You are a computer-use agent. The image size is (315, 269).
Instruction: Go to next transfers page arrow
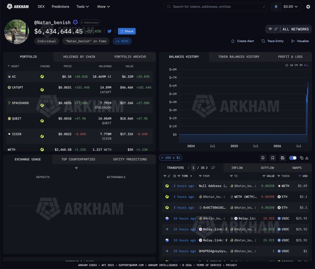(207, 168)
